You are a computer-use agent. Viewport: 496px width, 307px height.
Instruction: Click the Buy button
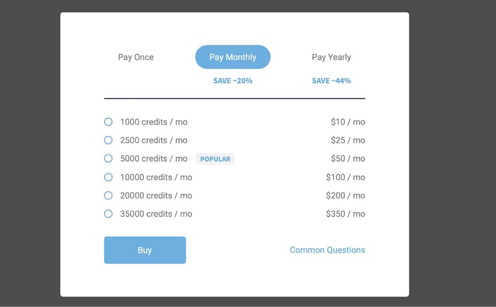click(145, 250)
